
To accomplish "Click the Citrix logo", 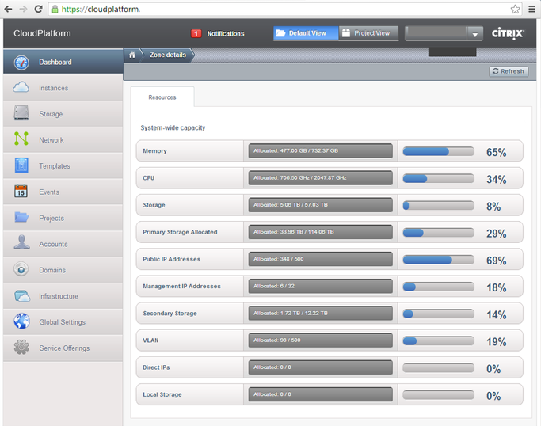I will click(x=508, y=33).
